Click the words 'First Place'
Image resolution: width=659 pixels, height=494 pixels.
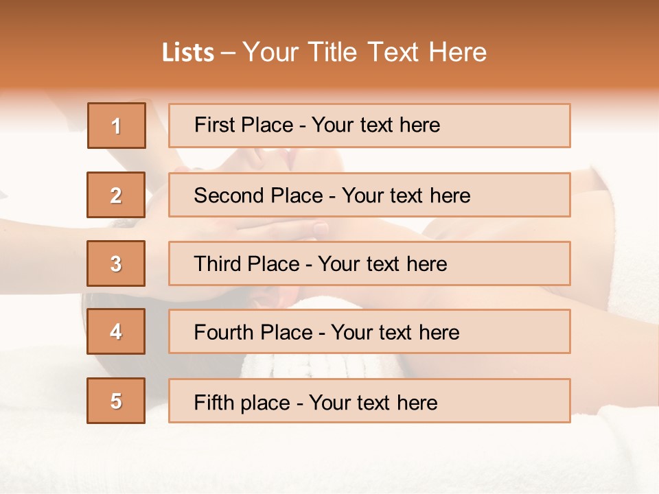[x=244, y=125]
